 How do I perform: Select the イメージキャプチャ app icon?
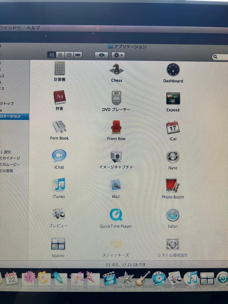click(x=116, y=157)
